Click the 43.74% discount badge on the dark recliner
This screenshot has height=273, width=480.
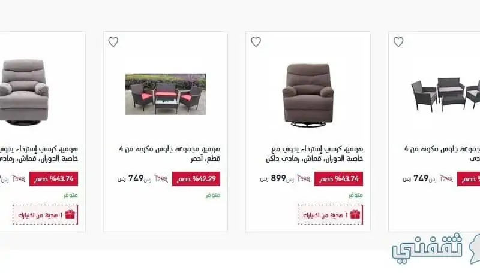click(338, 179)
